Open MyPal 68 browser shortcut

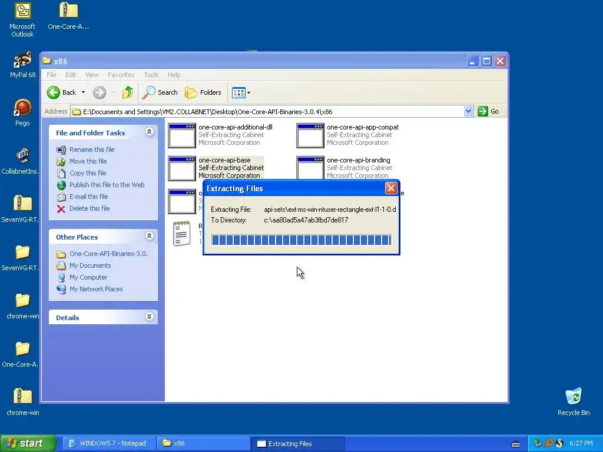(x=22, y=65)
